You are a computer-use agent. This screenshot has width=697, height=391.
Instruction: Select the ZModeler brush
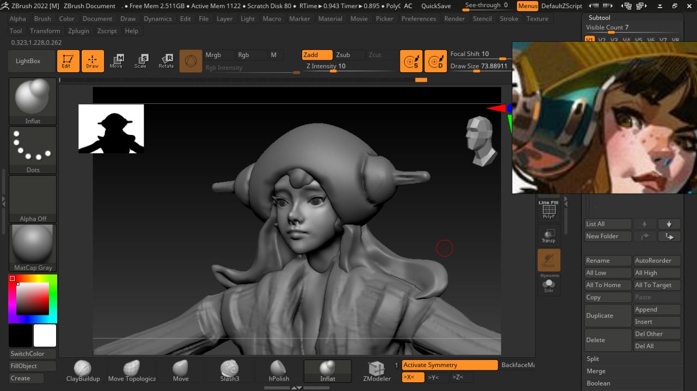click(376, 370)
